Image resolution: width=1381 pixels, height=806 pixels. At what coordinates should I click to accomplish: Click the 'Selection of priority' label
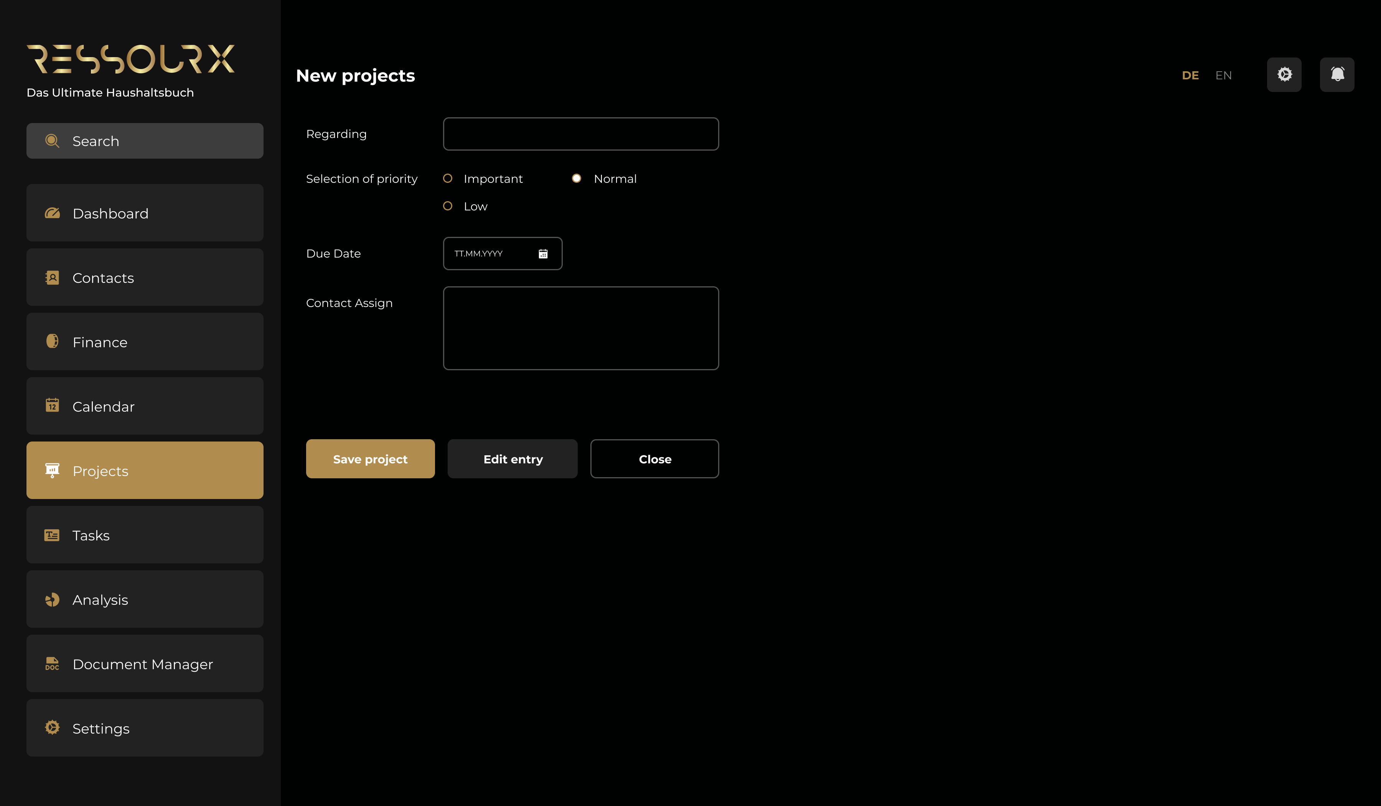pyautogui.click(x=362, y=179)
